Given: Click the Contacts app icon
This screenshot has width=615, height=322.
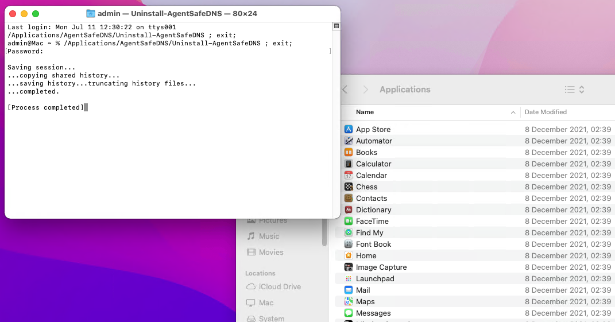Looking at the screenshot, I should tap(349, 198).
